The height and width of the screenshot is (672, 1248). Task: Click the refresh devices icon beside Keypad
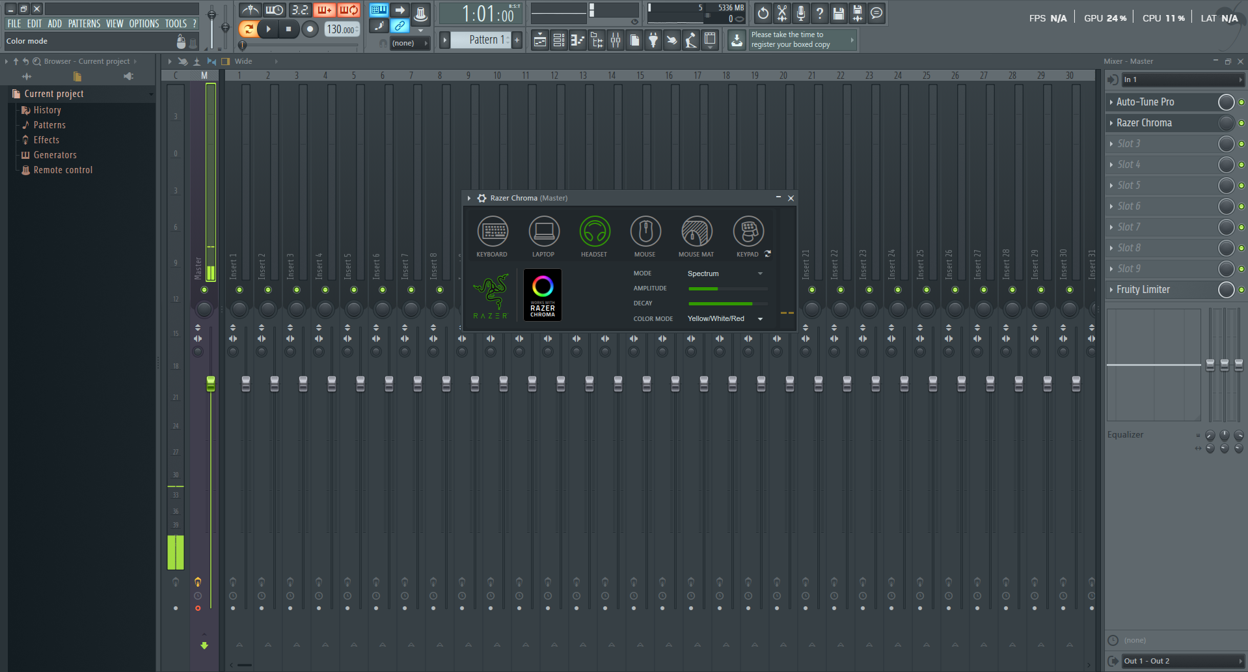point(768,254)
